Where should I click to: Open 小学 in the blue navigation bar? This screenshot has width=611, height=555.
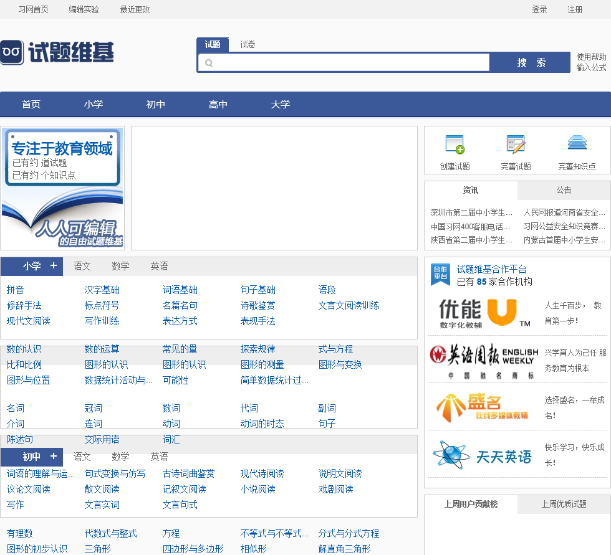(94, 104)
